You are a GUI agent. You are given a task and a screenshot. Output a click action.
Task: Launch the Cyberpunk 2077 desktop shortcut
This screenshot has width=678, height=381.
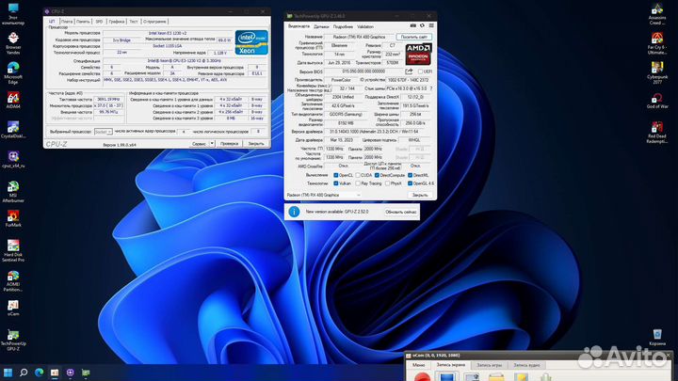pyautogui.click(x=657, y=72)
